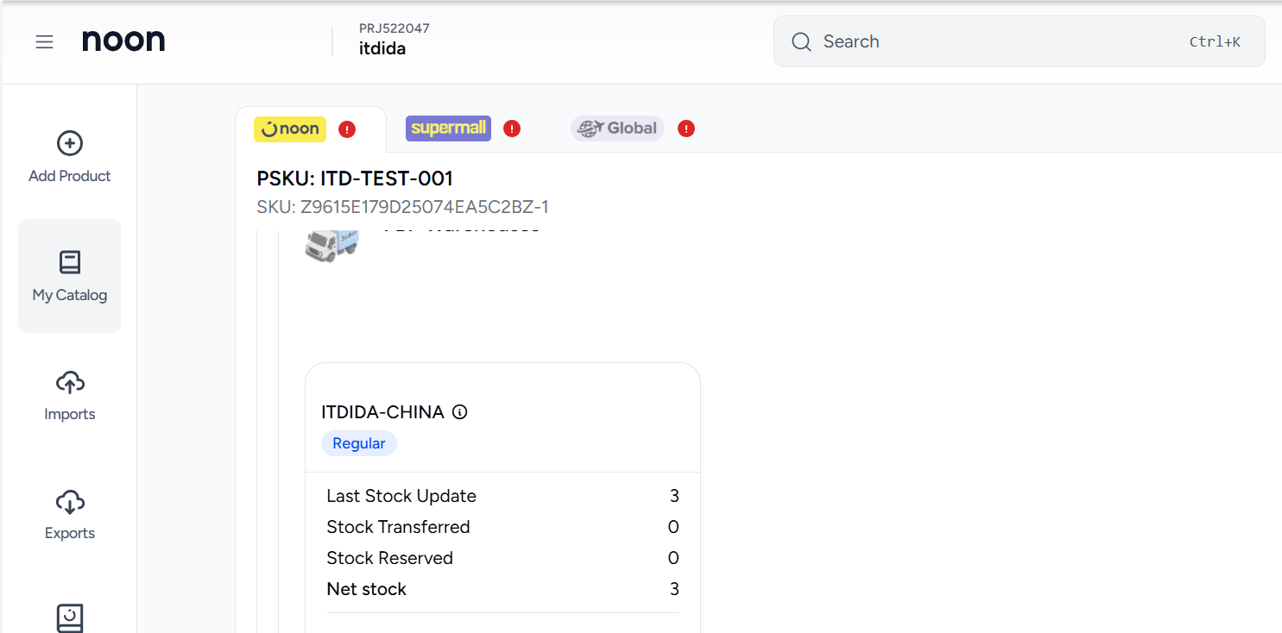Click the Net stock row label
The image size is (1282, 633).
tap(366, 589)
